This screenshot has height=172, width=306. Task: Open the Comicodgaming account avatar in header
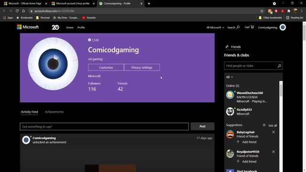(x=283, y=27)
